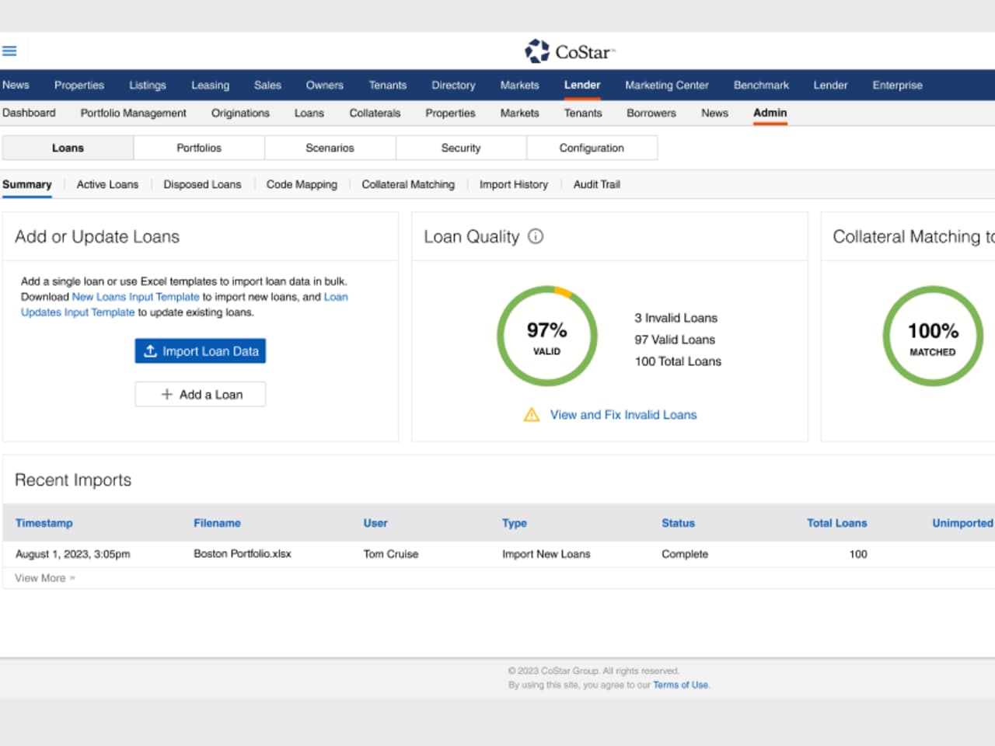
Task: Click the plus icon on Add a Loan
Action: tap(165, 394)
